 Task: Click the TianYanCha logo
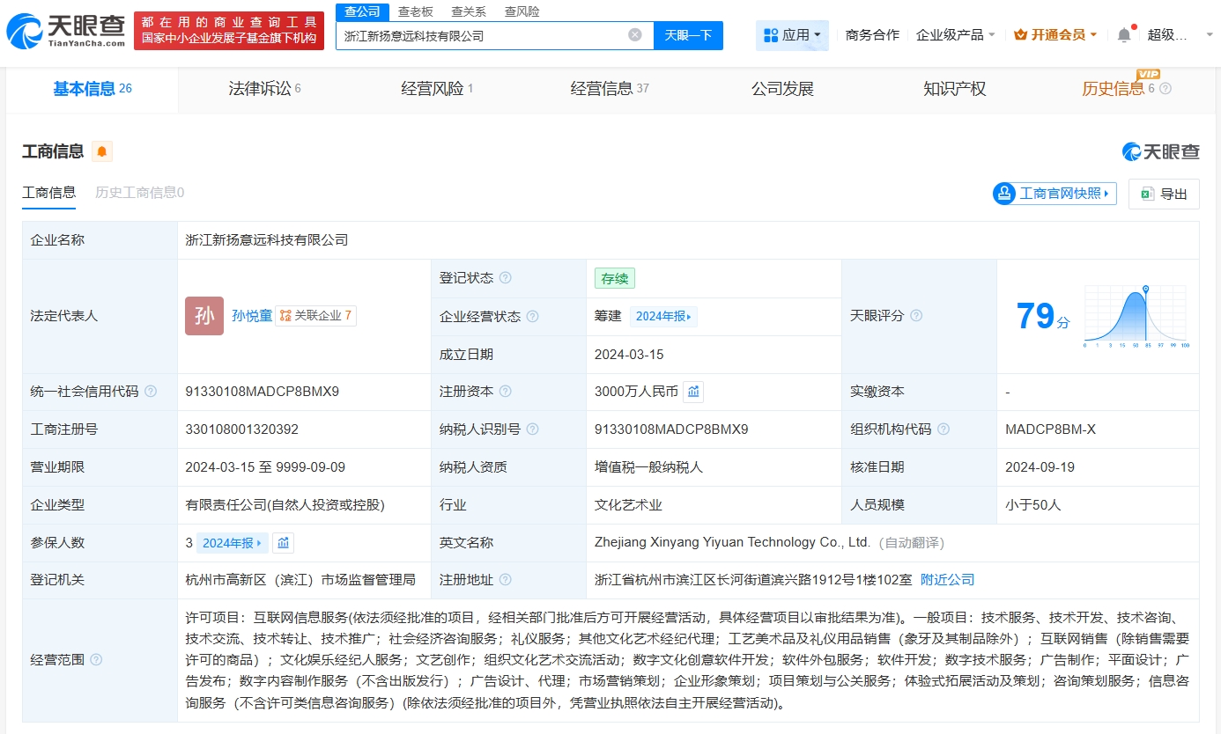coord(66,31)
